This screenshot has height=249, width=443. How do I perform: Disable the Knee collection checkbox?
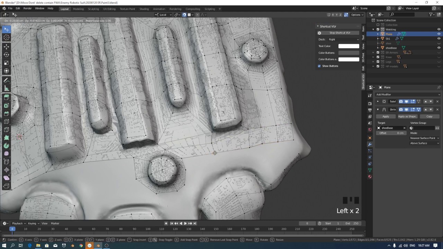378,57
